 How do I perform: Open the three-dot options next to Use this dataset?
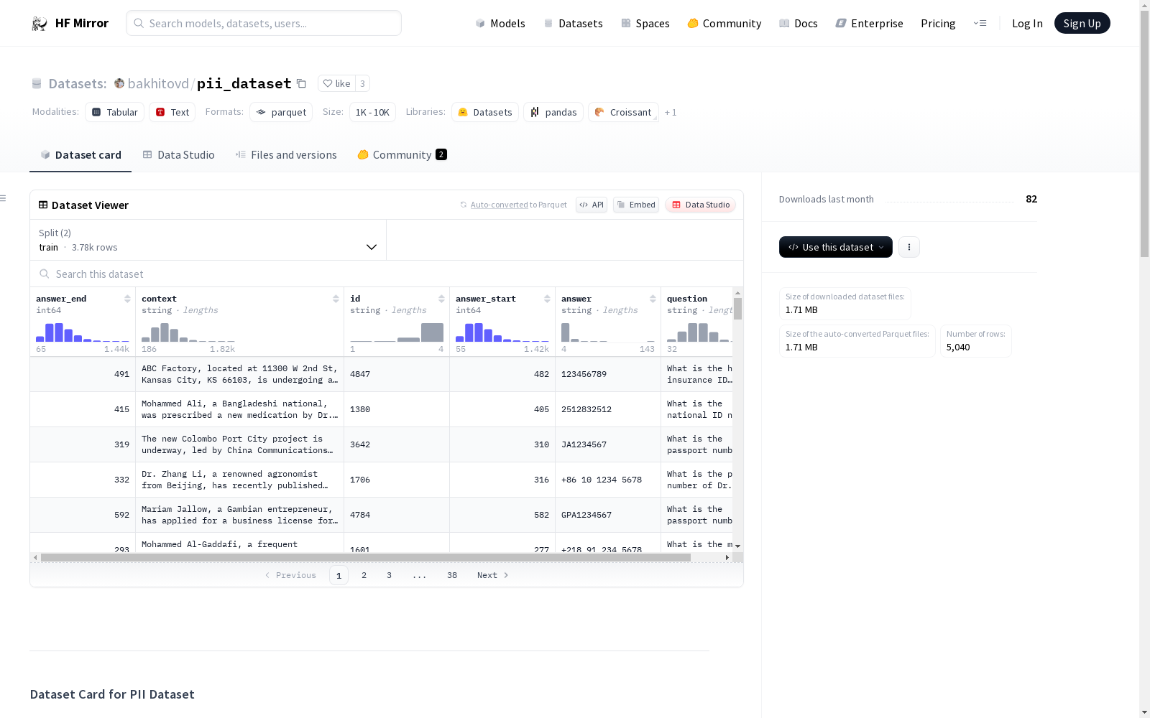click(909, 247)
